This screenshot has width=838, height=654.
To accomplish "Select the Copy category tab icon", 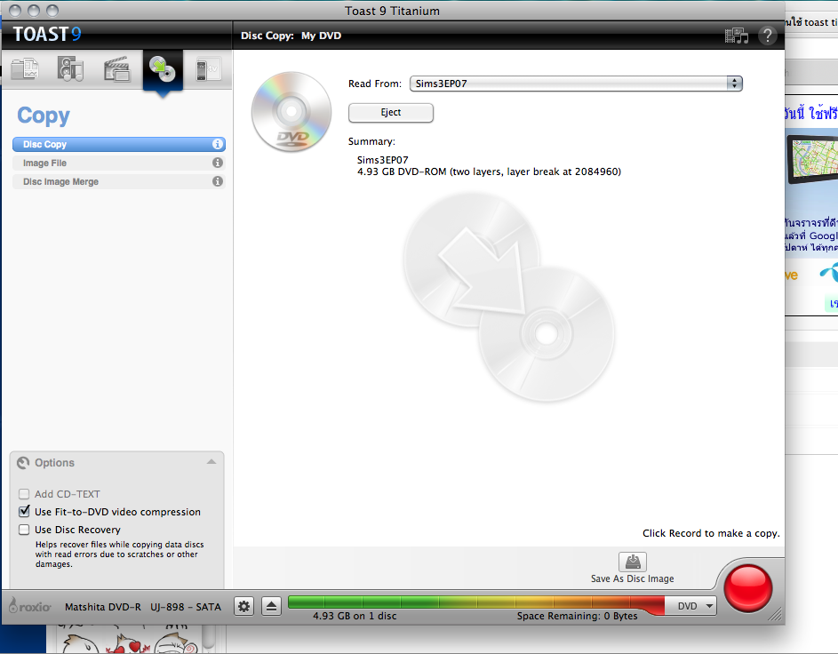I will pos(163,69).
